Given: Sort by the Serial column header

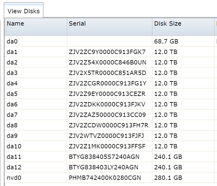Looking at the screenshot, I should point(109,27).
